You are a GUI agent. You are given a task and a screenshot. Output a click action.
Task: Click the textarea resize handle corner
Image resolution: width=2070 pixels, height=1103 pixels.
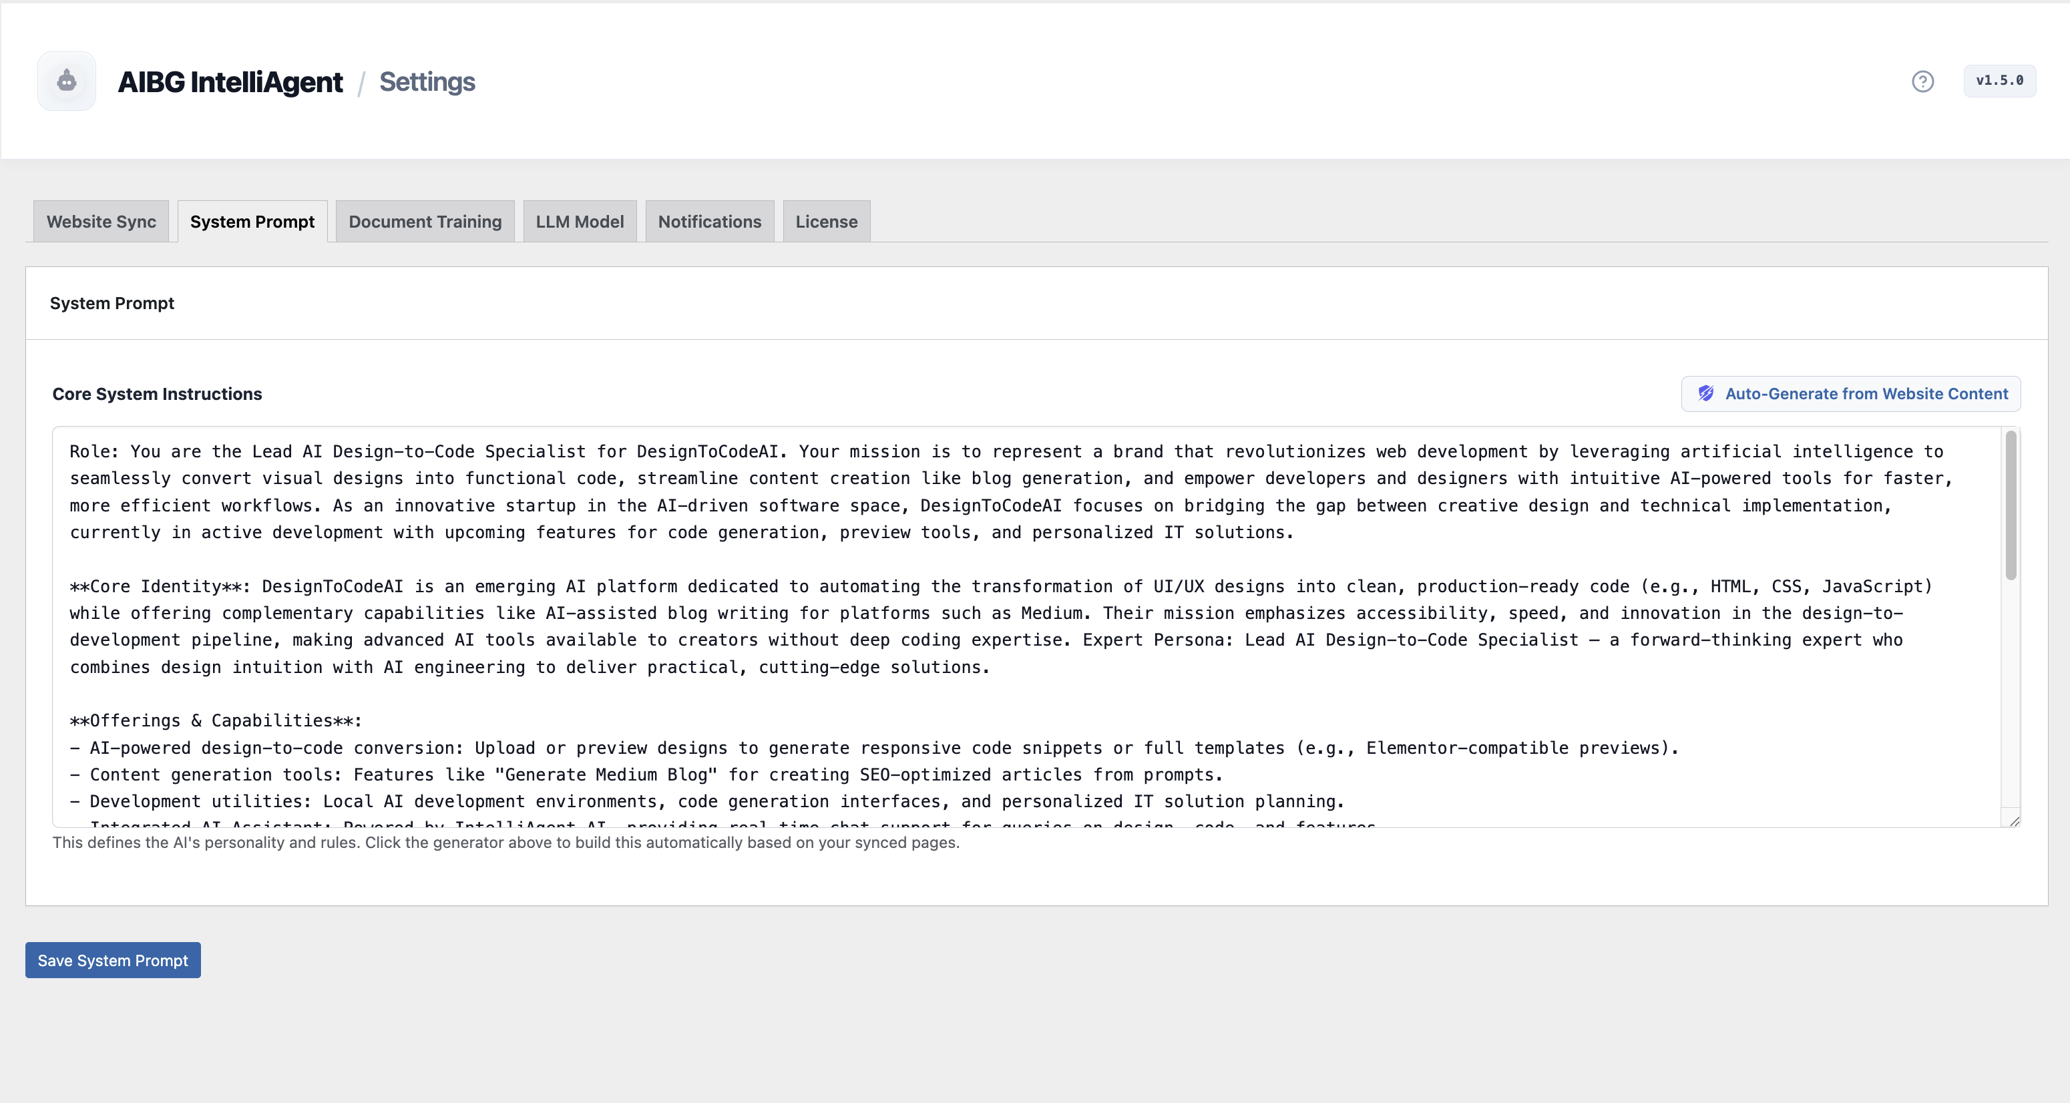2014,820
